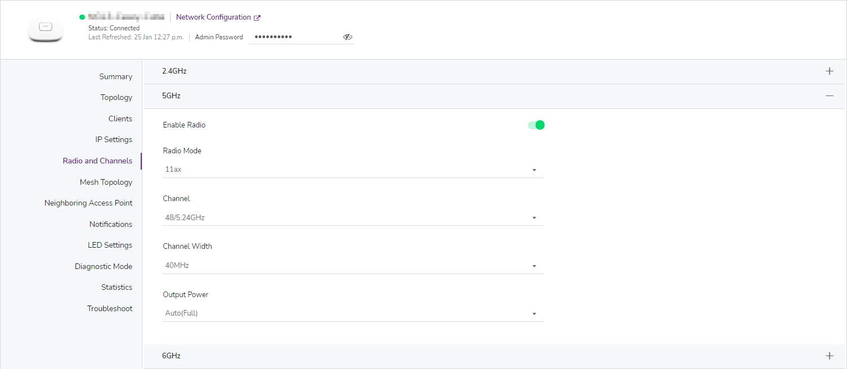Expand the 6GHz section plus icon

click(829, 356)
